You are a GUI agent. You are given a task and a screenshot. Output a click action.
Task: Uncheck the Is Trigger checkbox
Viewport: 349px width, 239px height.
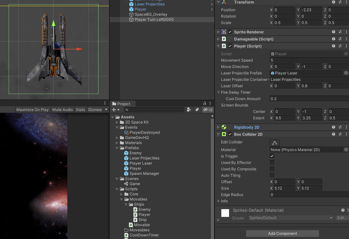point(272,156)
